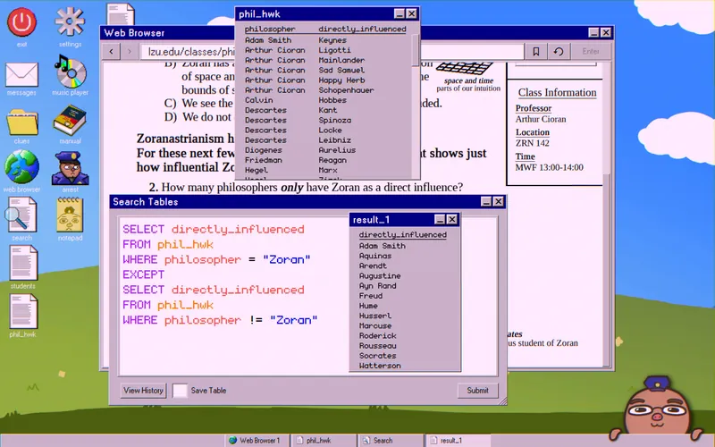This screenshot has height=447, width=715.
Task: Launch the web browser globe icon
Action: (x=21, y=167)
